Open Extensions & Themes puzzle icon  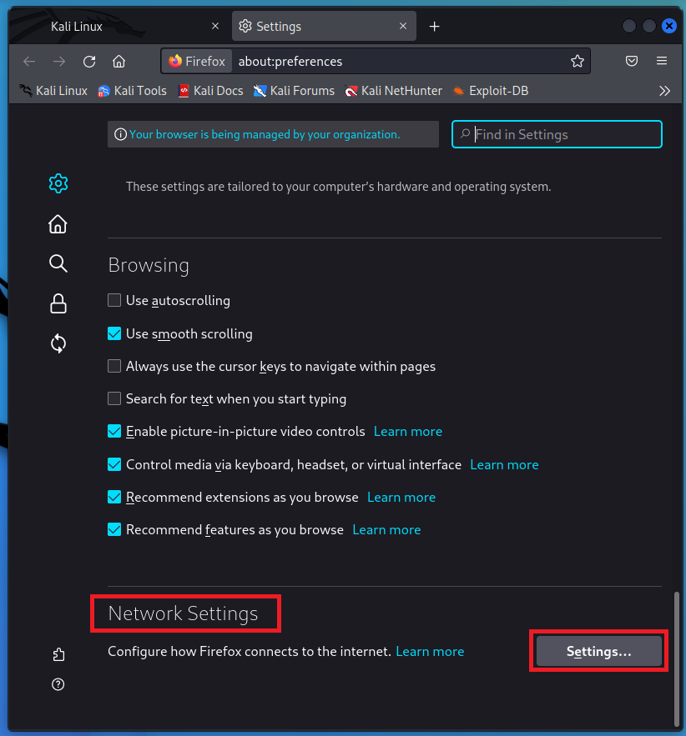[58, 654]
